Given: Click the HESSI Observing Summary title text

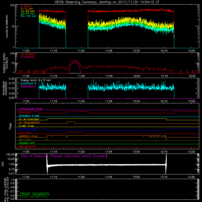Looking at the screenshot, I should pyautogui.click(x=107, y=2).
